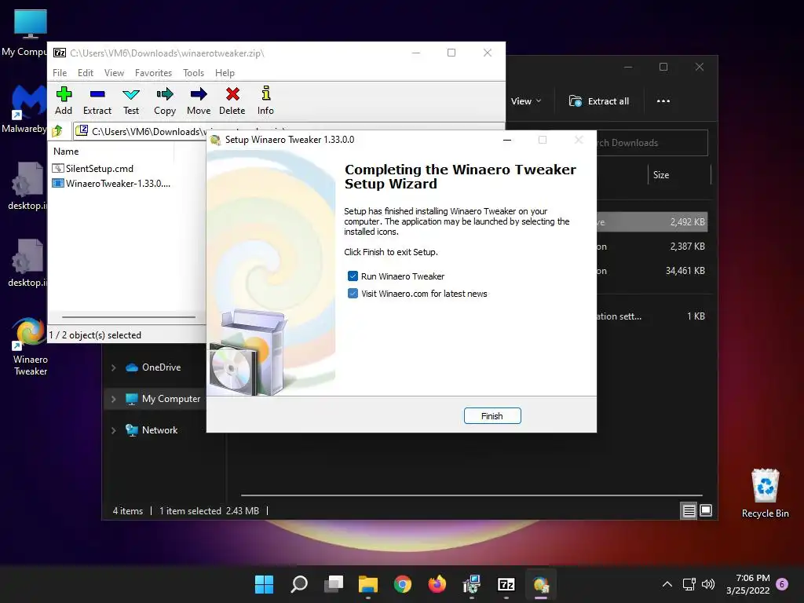Select WinaeroTweaker-1.33.0 file in 7-Zip
Viewport: 804px width, 603px height.
tap(111, 183)
